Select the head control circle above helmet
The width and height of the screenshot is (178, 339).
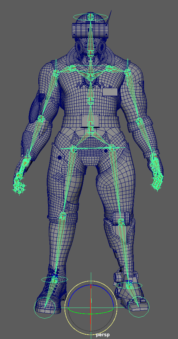tap(91, 17)
